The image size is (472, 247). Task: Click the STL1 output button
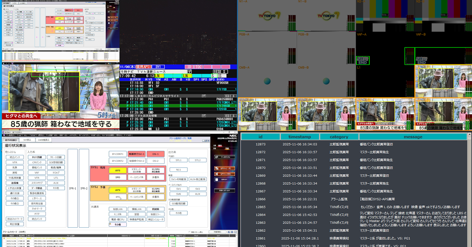coord(178,160)
